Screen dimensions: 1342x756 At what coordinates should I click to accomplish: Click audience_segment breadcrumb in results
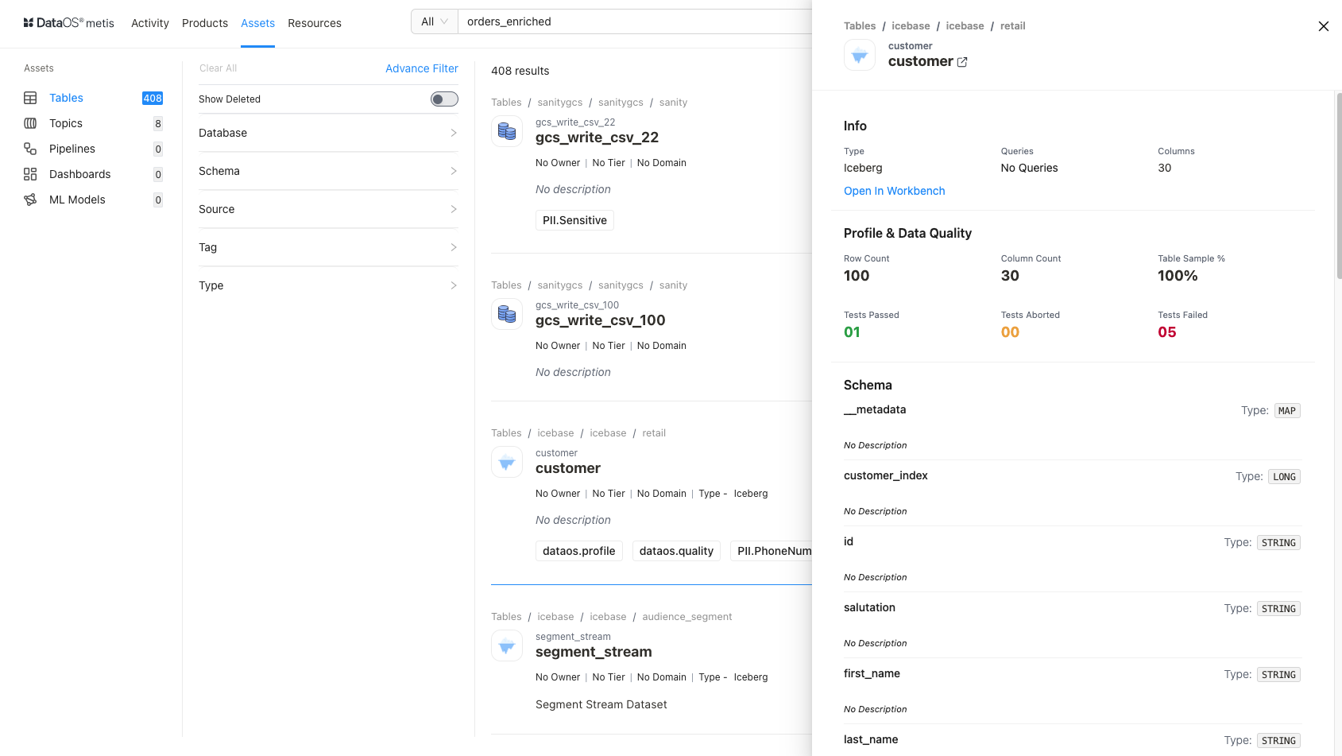coord(687,617)
